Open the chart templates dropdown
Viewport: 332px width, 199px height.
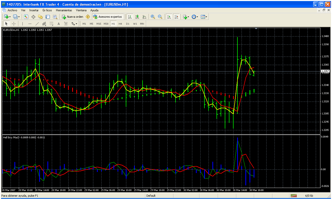pos(204,17)
